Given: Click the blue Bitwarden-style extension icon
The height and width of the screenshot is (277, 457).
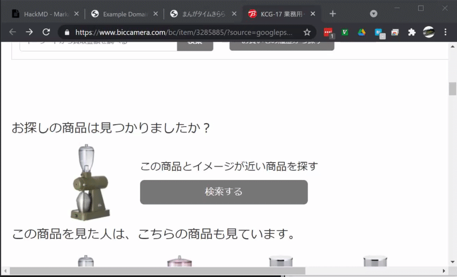Looking at the screenshot, I should (377, 32).
